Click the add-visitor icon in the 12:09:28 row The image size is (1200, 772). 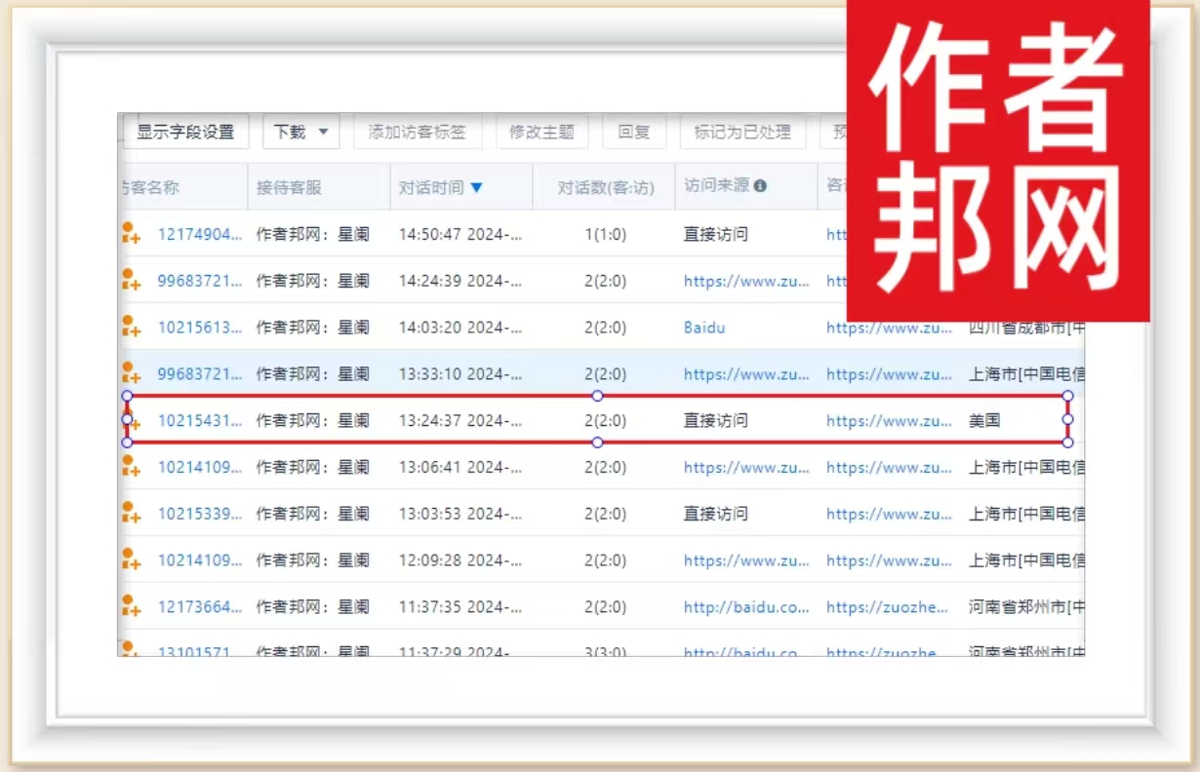coord(131,560)
